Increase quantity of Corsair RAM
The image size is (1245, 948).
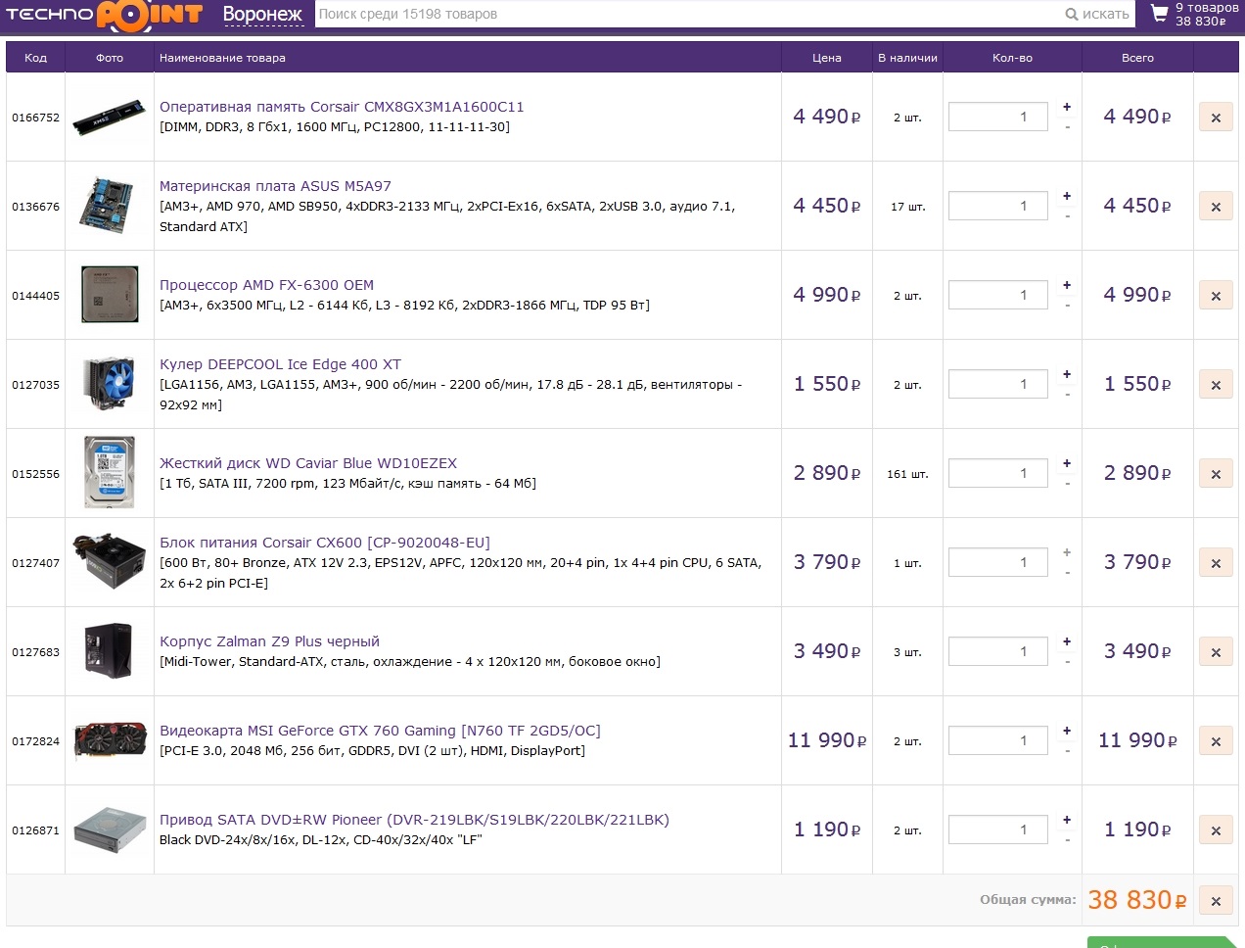(x=1067, y=107)
